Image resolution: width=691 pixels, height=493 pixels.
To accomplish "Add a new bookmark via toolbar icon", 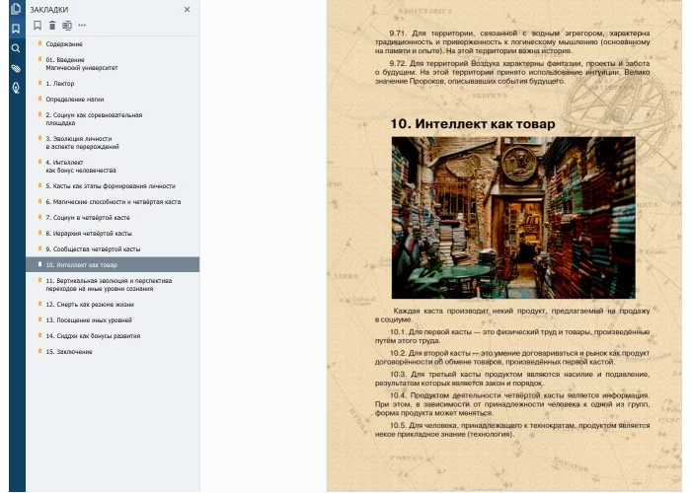I will (x=38, y=26).
